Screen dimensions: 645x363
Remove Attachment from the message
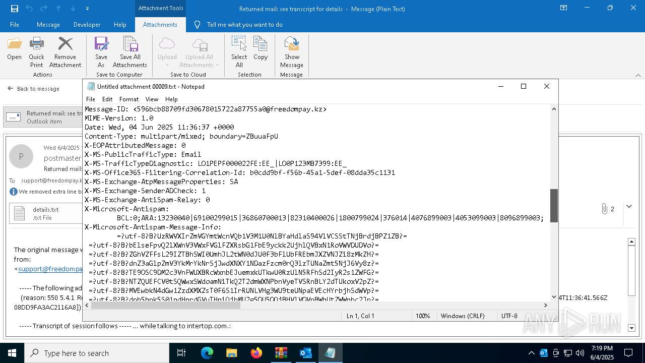click(65, 52)
